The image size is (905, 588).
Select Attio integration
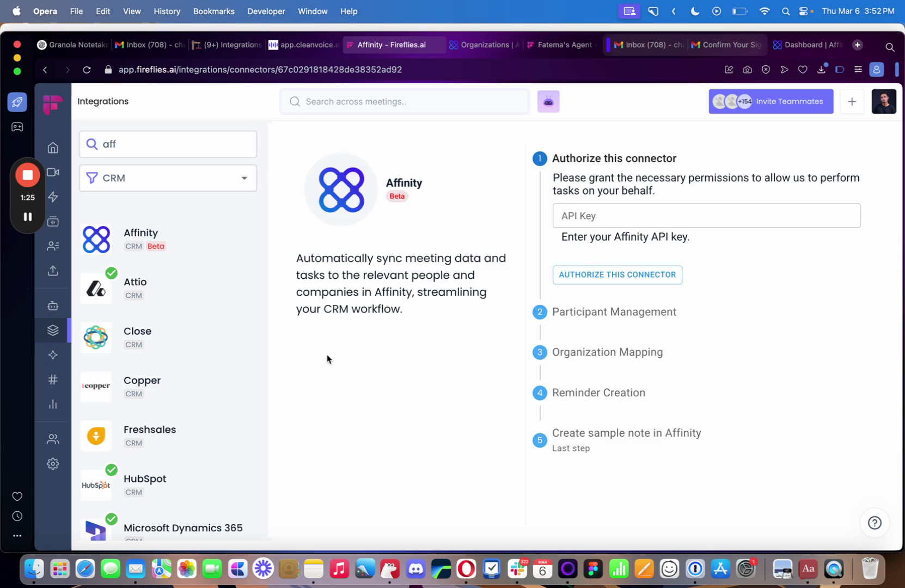point(169,288)
